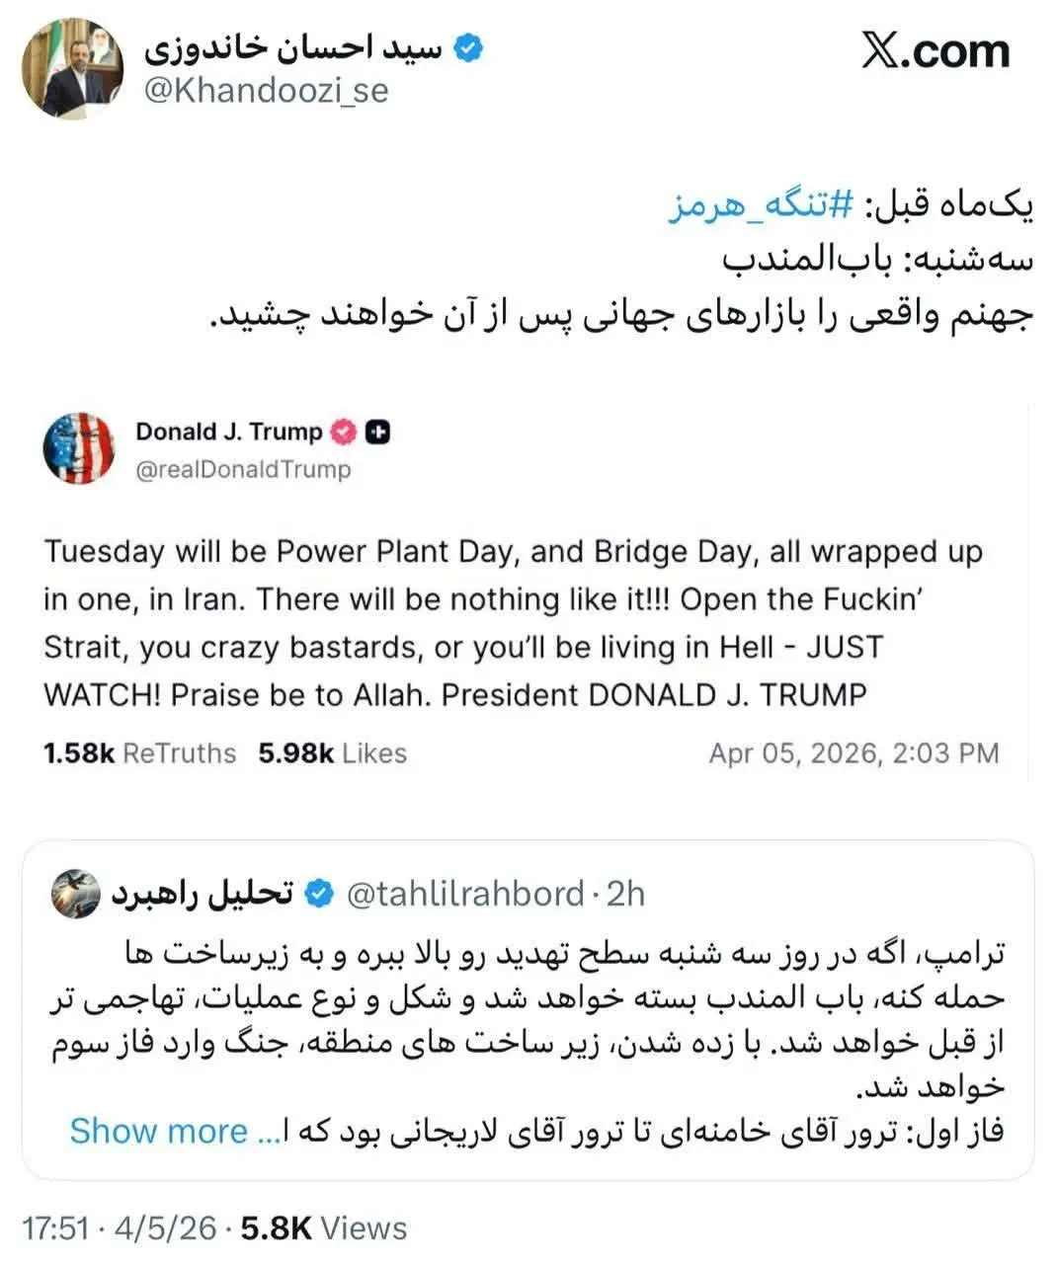Click the 5.8K Views counter
The height and width of the screenshot is (1264, 1057).
(324, 1227)
